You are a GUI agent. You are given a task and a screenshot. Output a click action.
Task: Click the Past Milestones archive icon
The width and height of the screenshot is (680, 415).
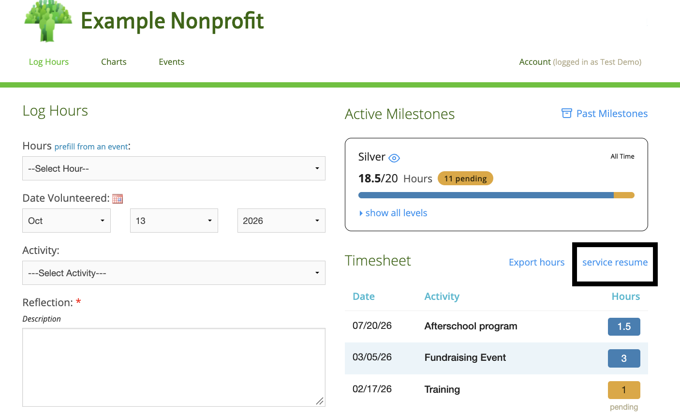(x=566, y=113)
